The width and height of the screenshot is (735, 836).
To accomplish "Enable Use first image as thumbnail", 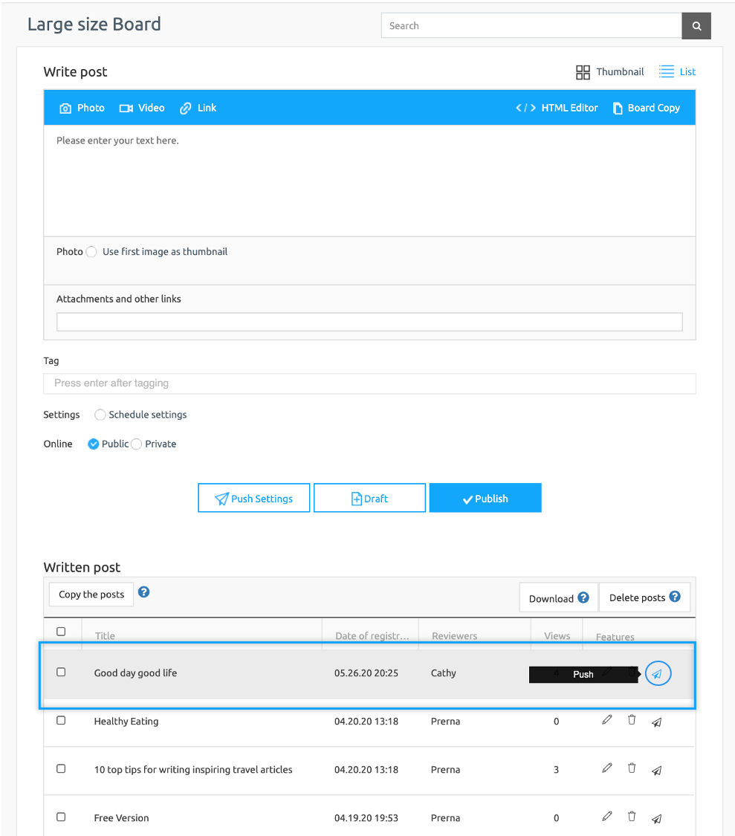I will pos(91,252).
